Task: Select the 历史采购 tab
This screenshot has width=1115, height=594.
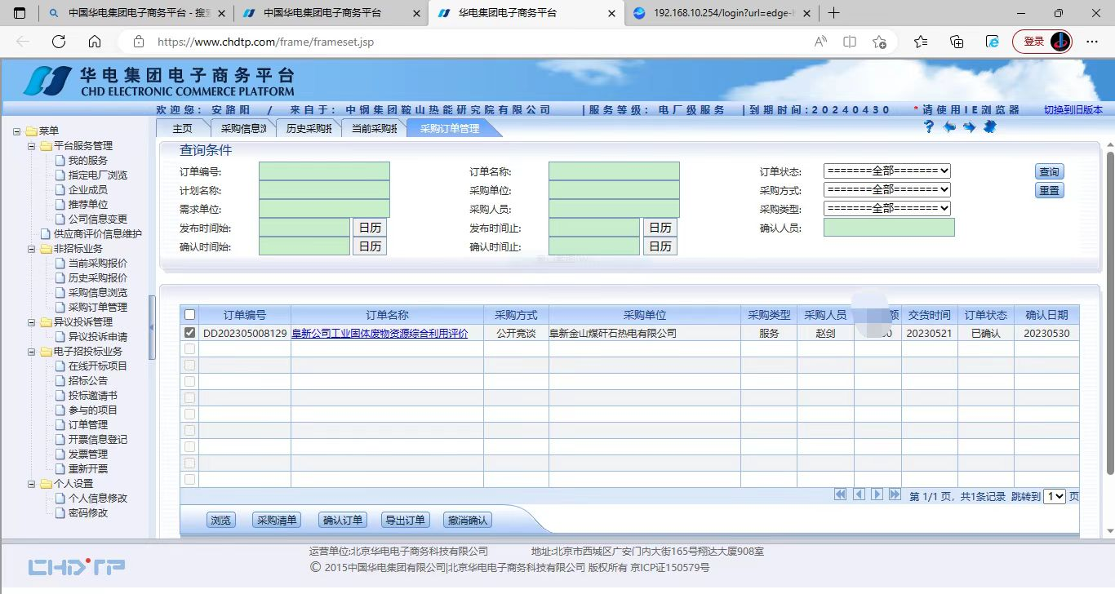Action: (309, 127)
